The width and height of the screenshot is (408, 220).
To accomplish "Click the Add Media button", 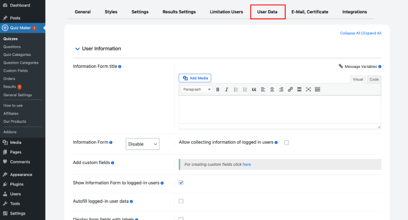I will coord(195,78).
